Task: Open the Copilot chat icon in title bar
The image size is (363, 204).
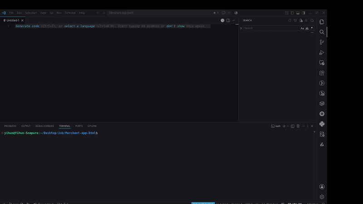Action: click(x=223, y=13)
